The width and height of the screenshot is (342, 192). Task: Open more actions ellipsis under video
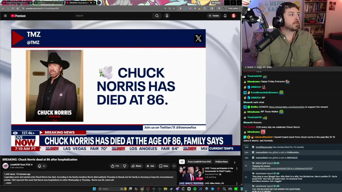point(174,166)
